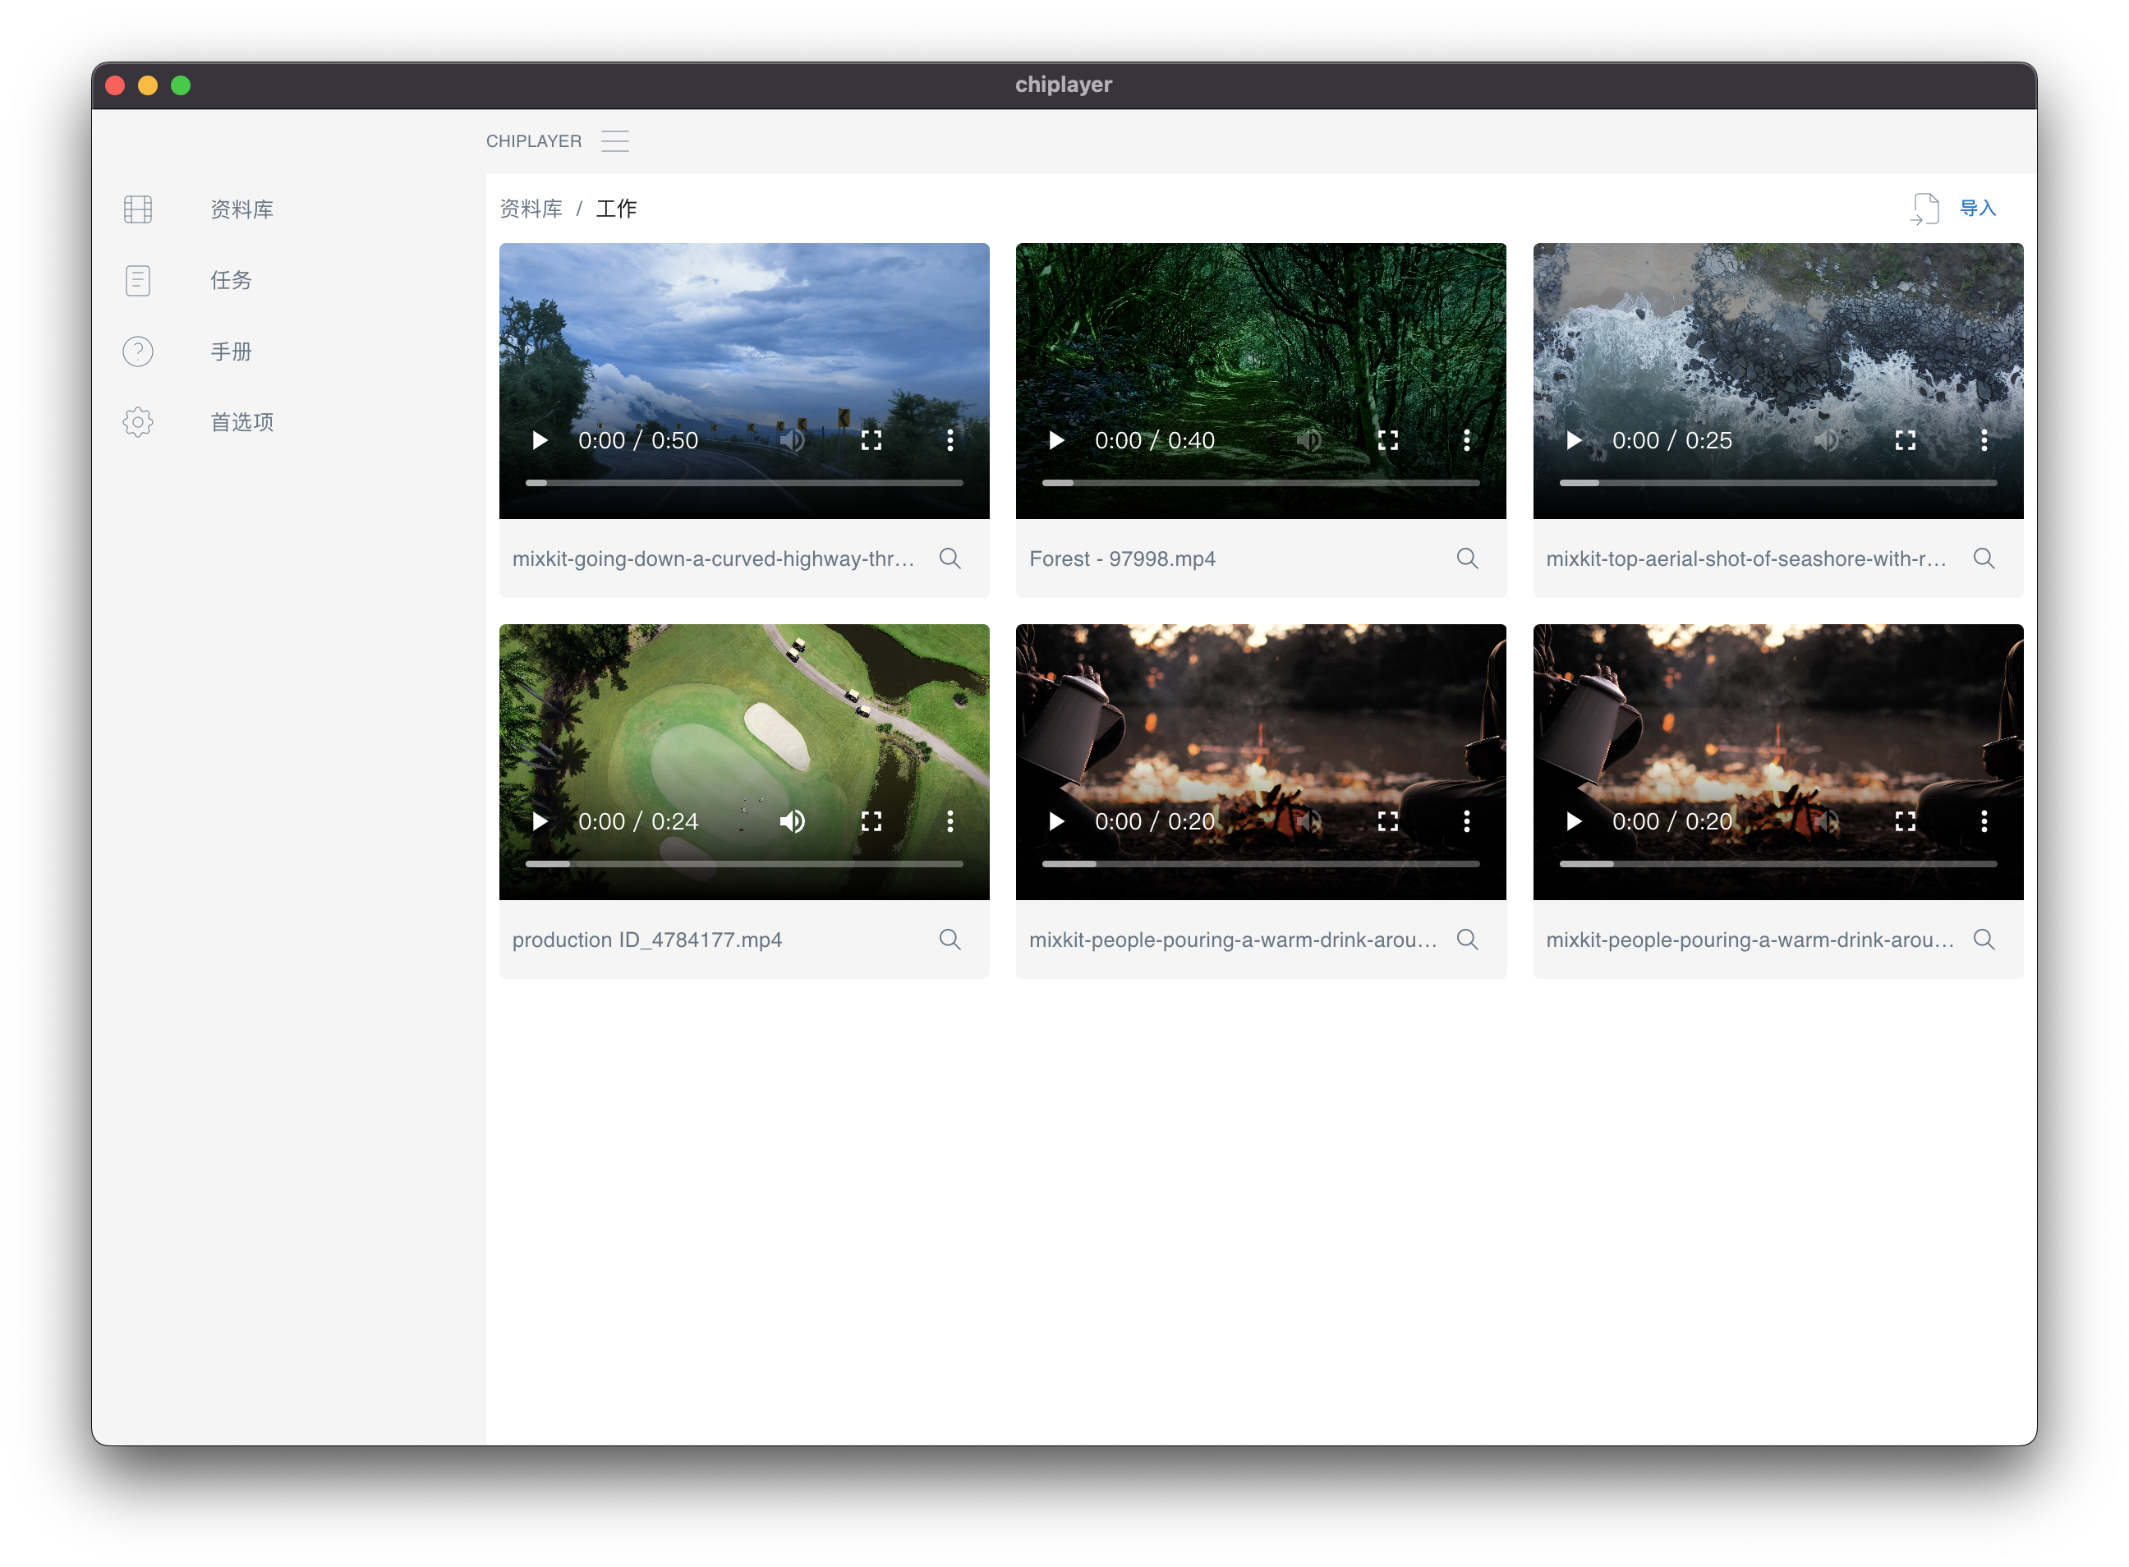2129x1567 pixels.
Task: Click the import file icon
Action: pyautogui.click(x=1924, y=209)
